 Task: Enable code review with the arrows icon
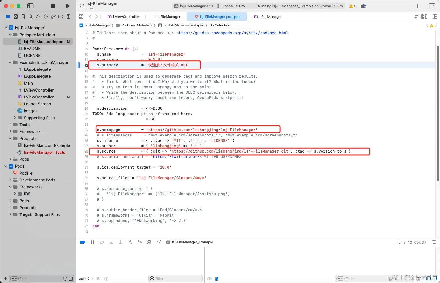(x=416, y=16)
